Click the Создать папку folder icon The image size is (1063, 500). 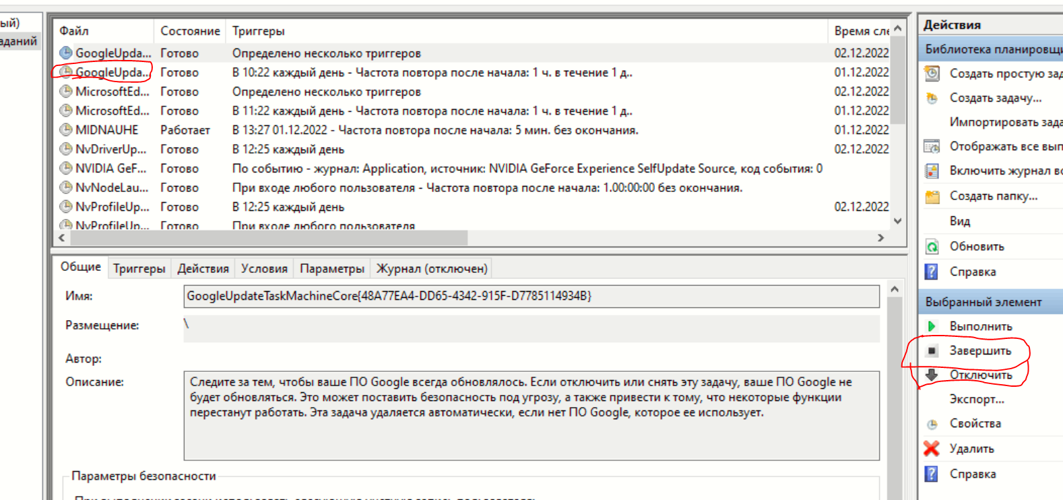point(932,196)
